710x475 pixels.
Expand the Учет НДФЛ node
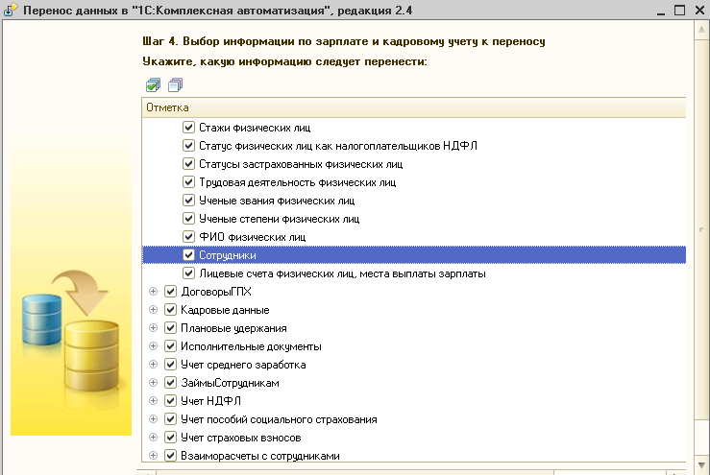pos(153,400)
